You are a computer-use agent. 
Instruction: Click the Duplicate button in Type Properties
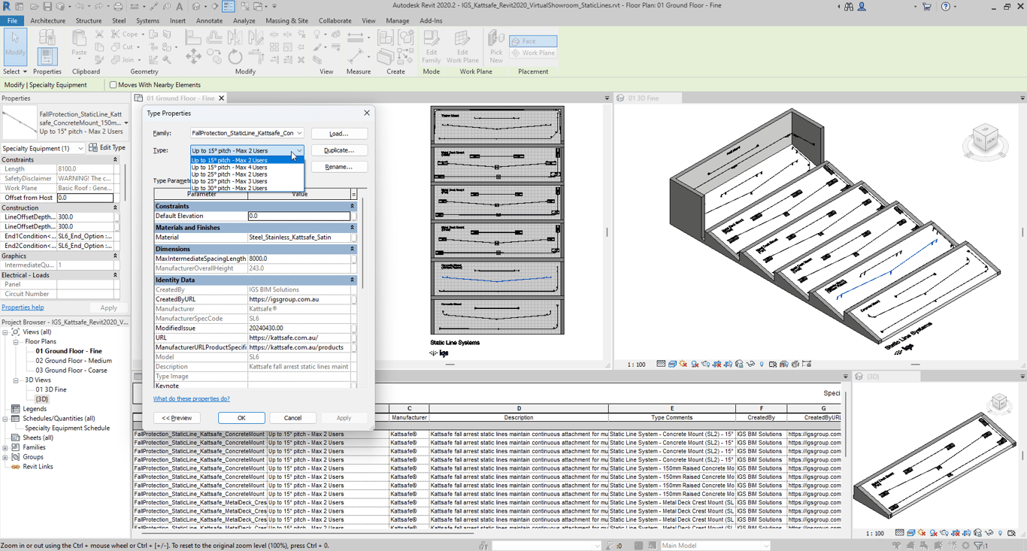pyautogui.click(x=340, y=150)
